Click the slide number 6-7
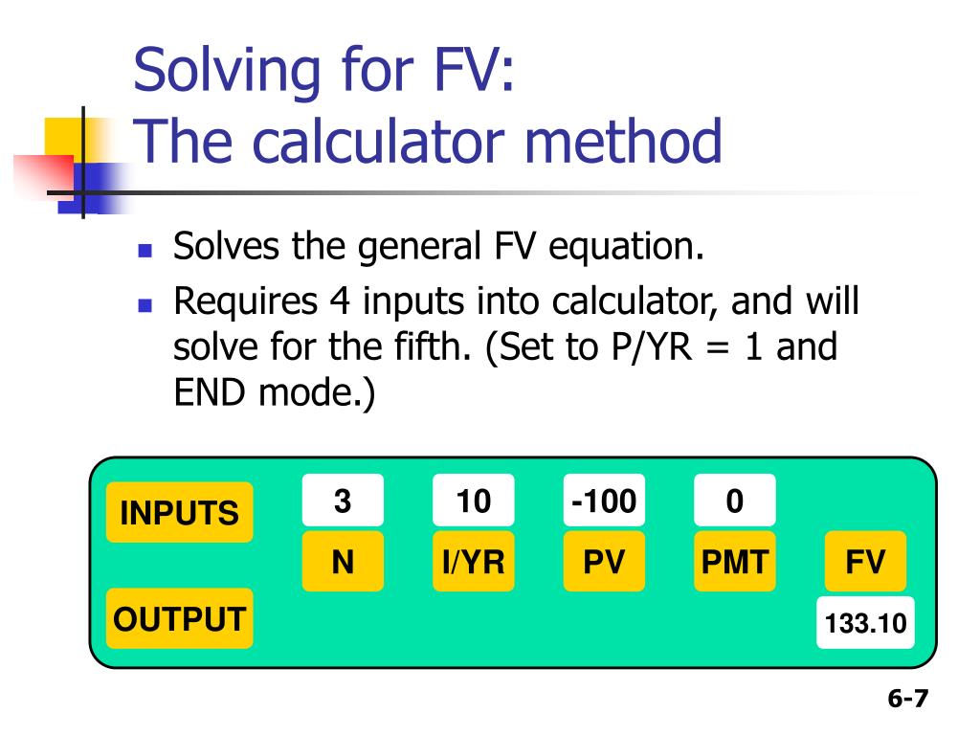This screenshot has height=735, width=980. click(x=907, y=698)
